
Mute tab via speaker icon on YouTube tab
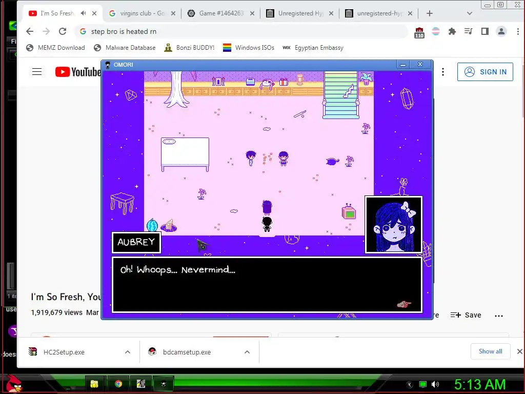coord(83,13)
